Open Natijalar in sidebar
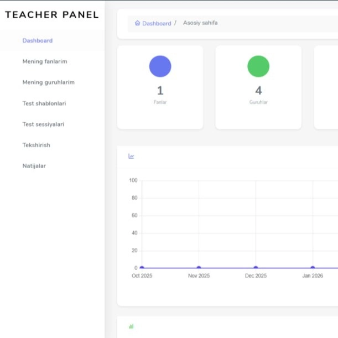Screen dimensions: 338x338 coord(34,166)
